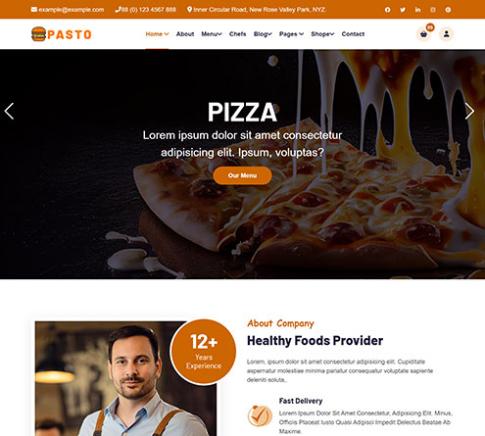The height and width of the screenshot is (436, 485).
Task: Expand the Blog dropdown menu
Action: point(263,34)
